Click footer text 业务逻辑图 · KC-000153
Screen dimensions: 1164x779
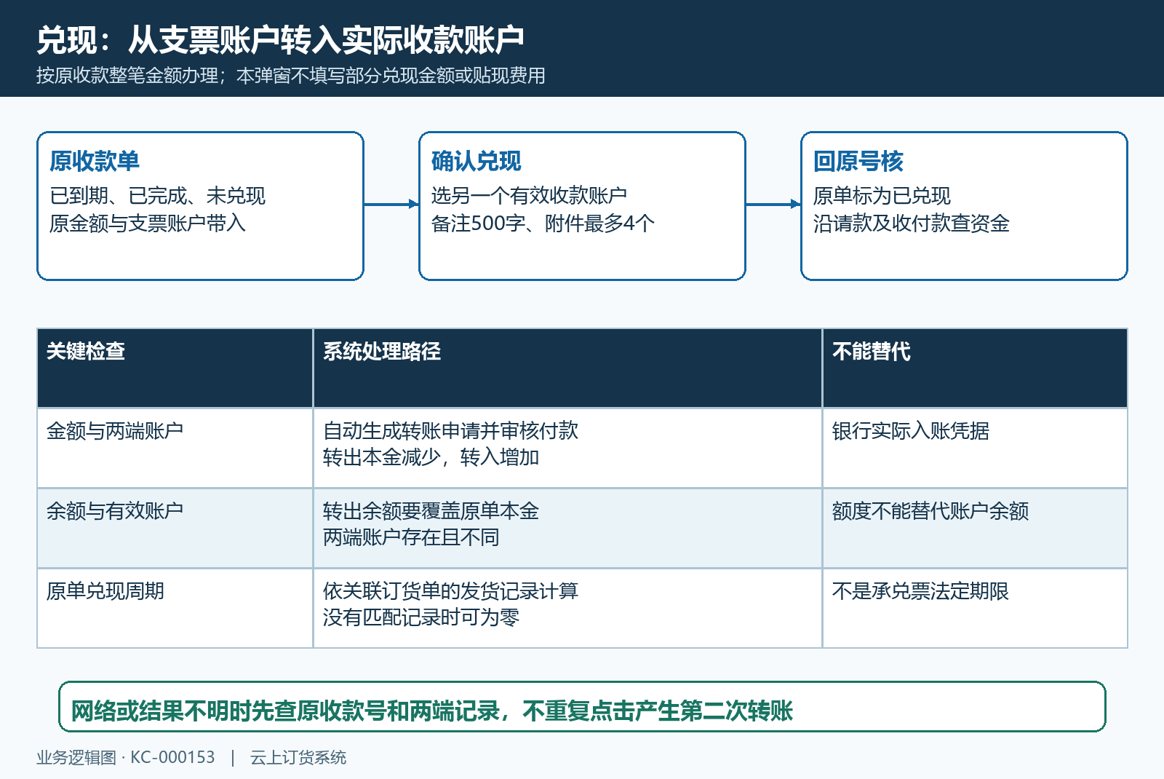pos(126,757)
